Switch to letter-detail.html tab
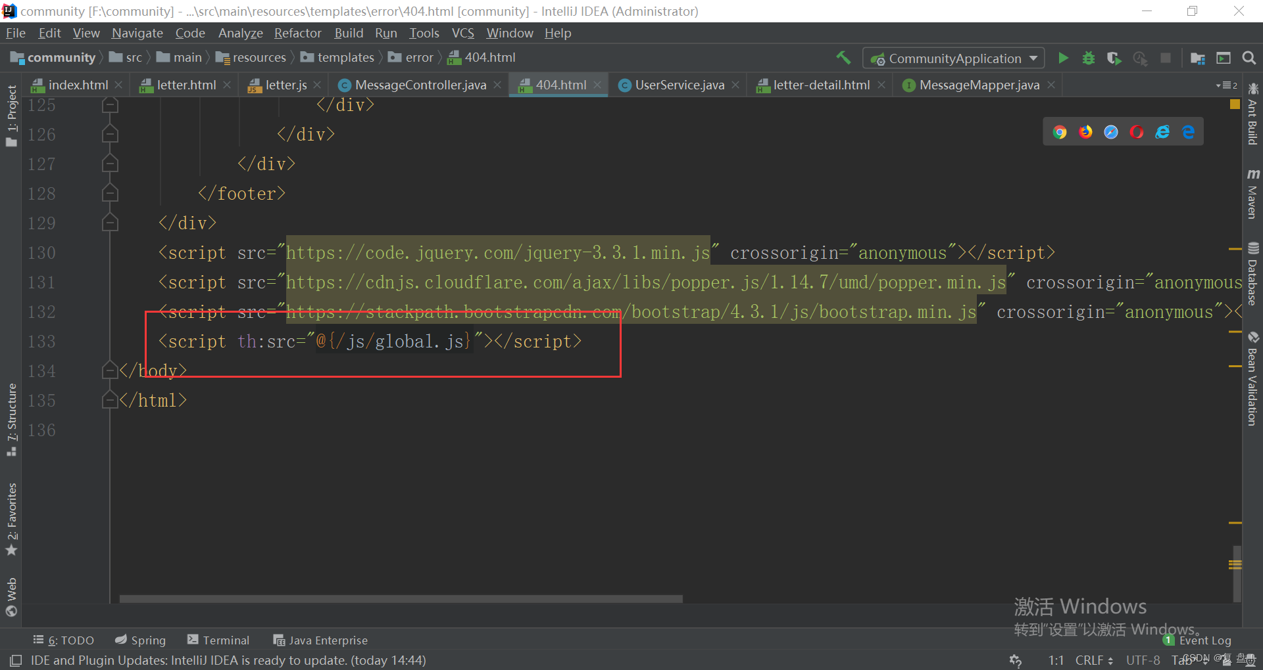Screen dimensions: 1263x670 (x=821, y=85)
